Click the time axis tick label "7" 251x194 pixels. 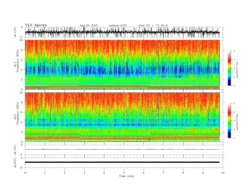164,173
